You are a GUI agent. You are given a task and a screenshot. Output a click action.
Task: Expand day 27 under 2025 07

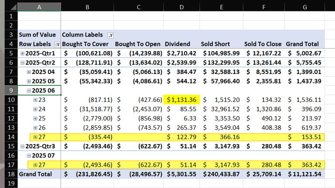click(35, 165)
